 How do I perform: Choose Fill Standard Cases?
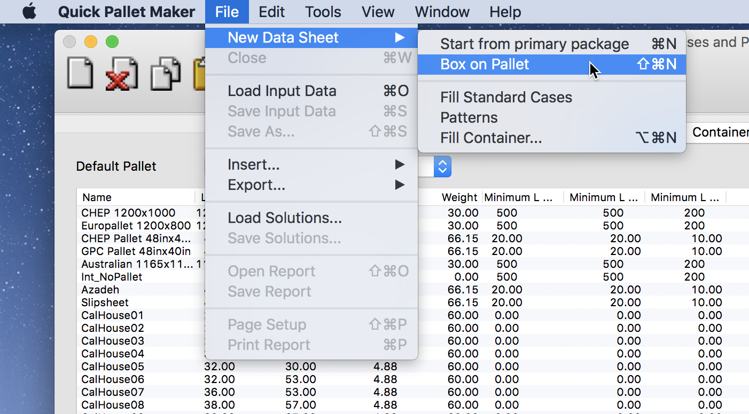pos(552,97)
